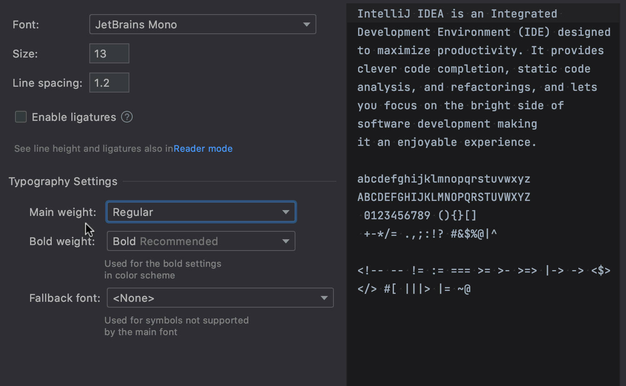This screenshot has width=626, height=386.
Task: Click the Fallback font dropdown arrow
Action: (324, 298)
